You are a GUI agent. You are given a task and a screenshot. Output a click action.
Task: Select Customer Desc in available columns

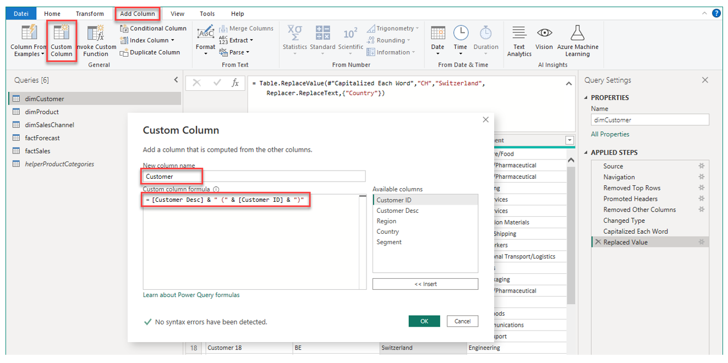coord(397,211)
